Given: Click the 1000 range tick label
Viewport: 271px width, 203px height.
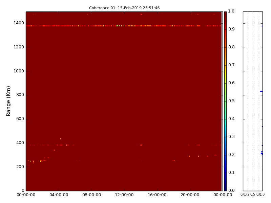Looking at the screenshot, I should tap(19, 71).
